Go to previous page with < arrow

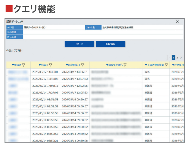[x=169, y=58]
